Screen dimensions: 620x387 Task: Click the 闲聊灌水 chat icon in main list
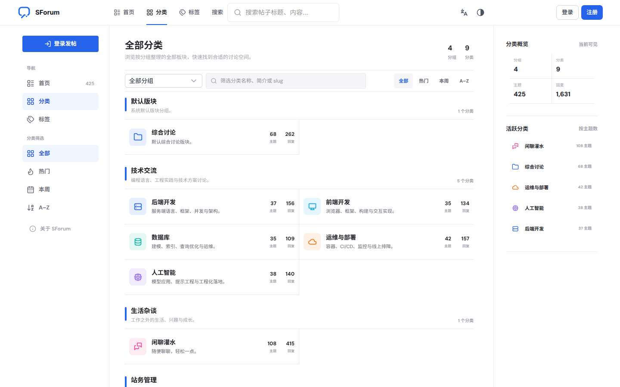click(138, 347)
